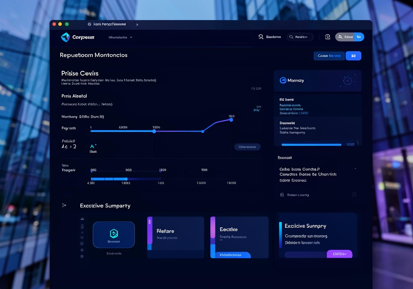Open the Relfiare card
The width and height of the screenshot is (413, 289).
(176, 237)
